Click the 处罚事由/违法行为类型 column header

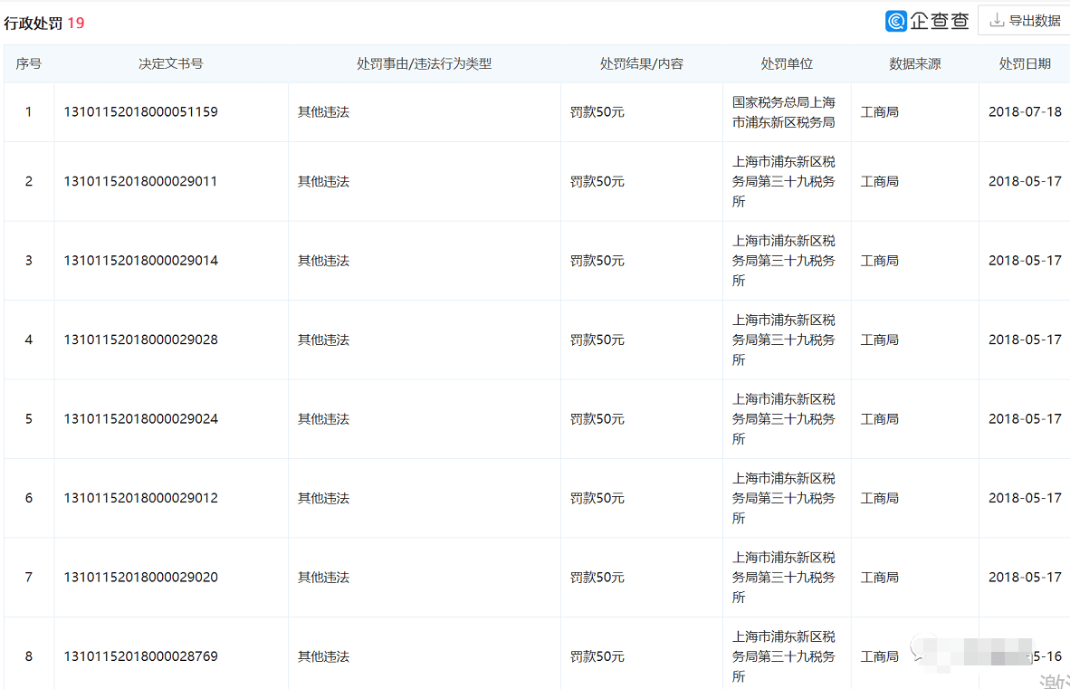pyautogui.click(x=424, y=64)
